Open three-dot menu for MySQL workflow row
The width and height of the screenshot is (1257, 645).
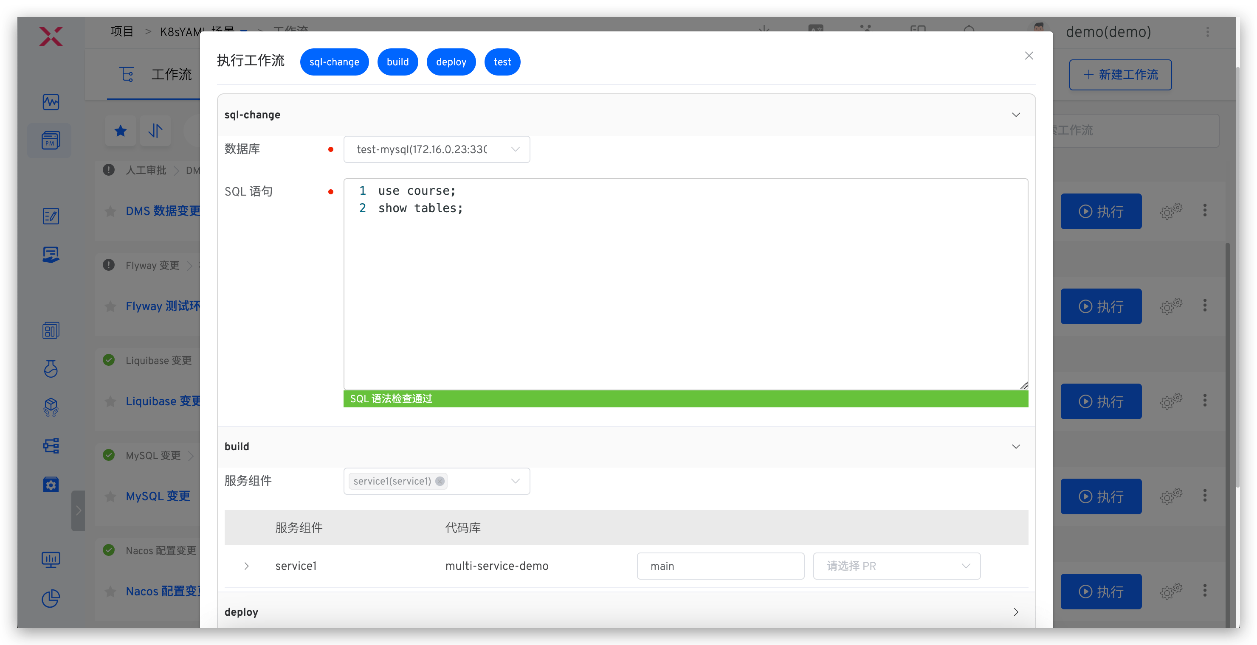(1205, 496)
